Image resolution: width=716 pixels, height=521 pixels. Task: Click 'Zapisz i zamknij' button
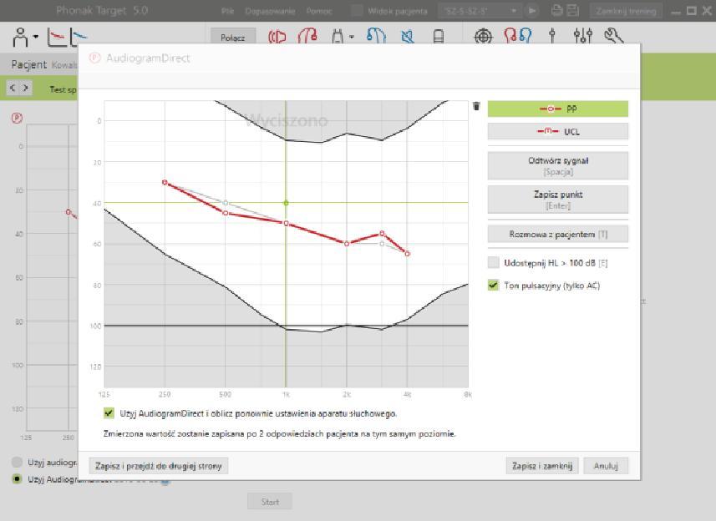(542, 466)
